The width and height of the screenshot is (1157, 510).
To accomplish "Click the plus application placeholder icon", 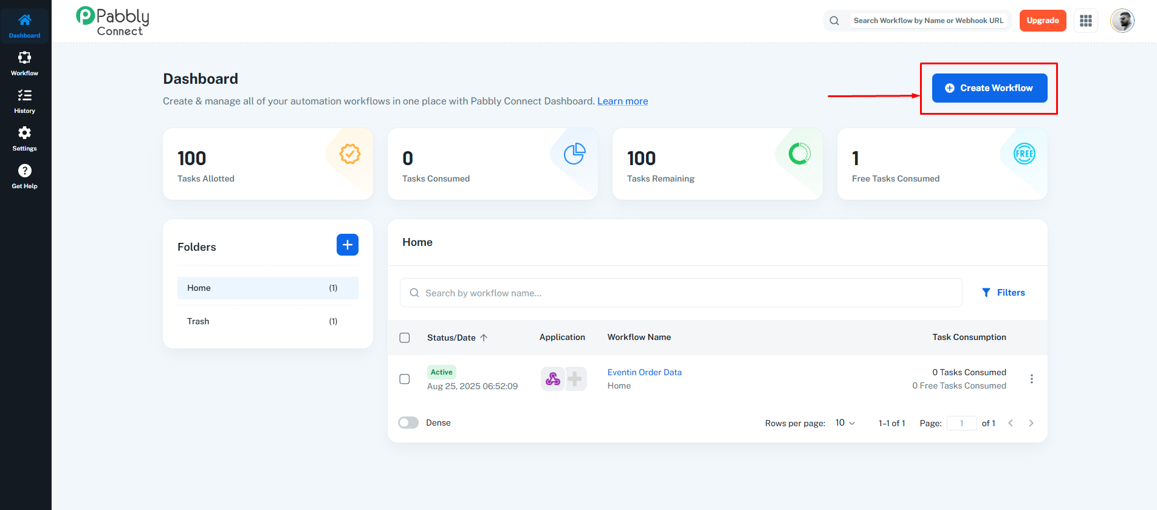I will click(575, 379).
